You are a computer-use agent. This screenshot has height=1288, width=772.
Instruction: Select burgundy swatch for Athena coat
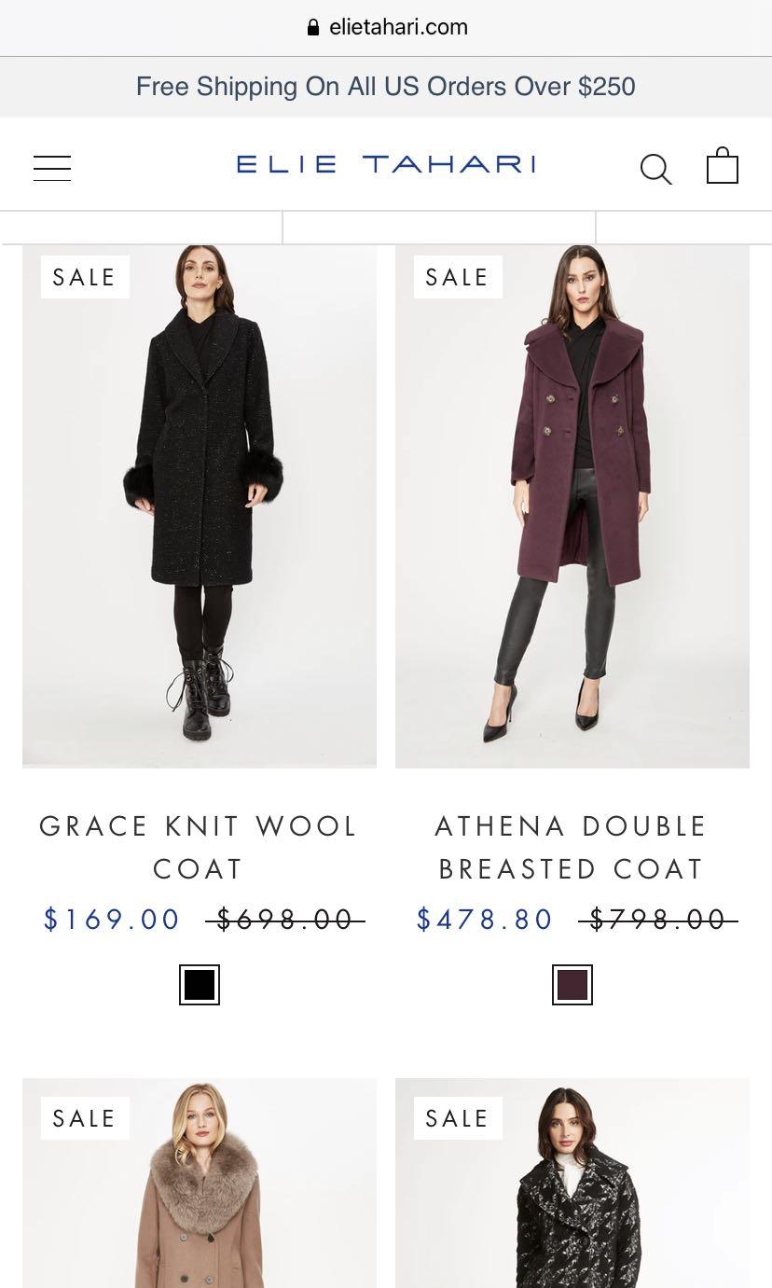pyautogui.click(x=572, y=985)
